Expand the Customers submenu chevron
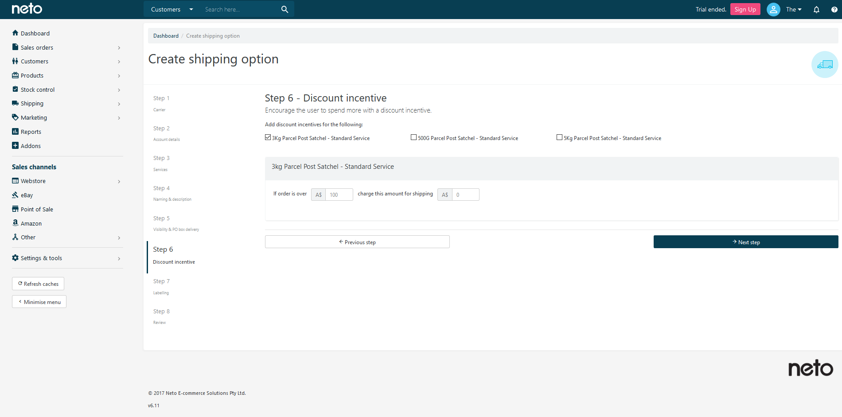This screenshot has height=417, width=842. [x=119, y=62]
